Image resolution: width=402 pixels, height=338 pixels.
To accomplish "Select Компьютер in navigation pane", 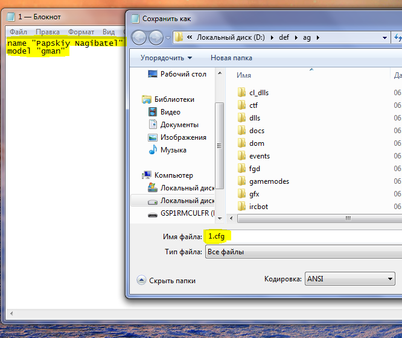I will [174, 175].
